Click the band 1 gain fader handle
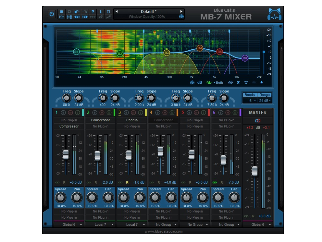This screenshot has width=322, height=242. (66, 154)
